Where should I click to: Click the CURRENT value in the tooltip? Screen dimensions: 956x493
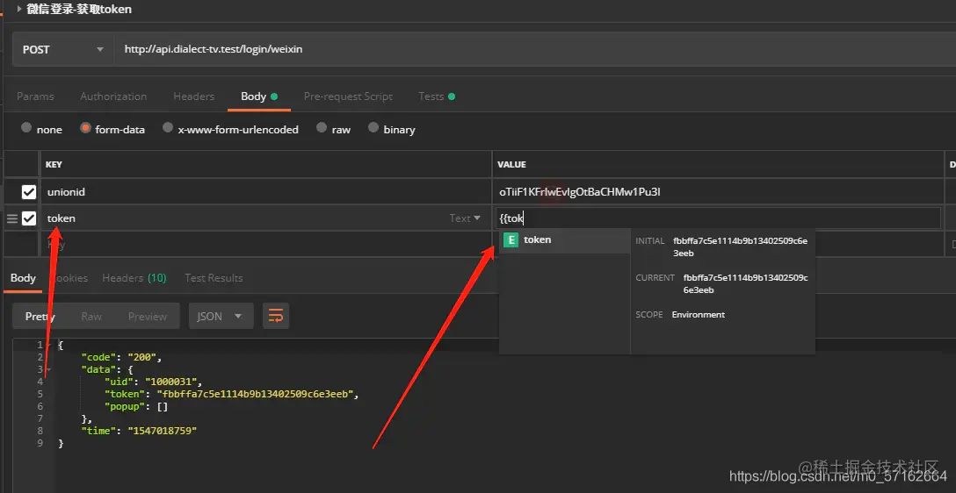746,283
